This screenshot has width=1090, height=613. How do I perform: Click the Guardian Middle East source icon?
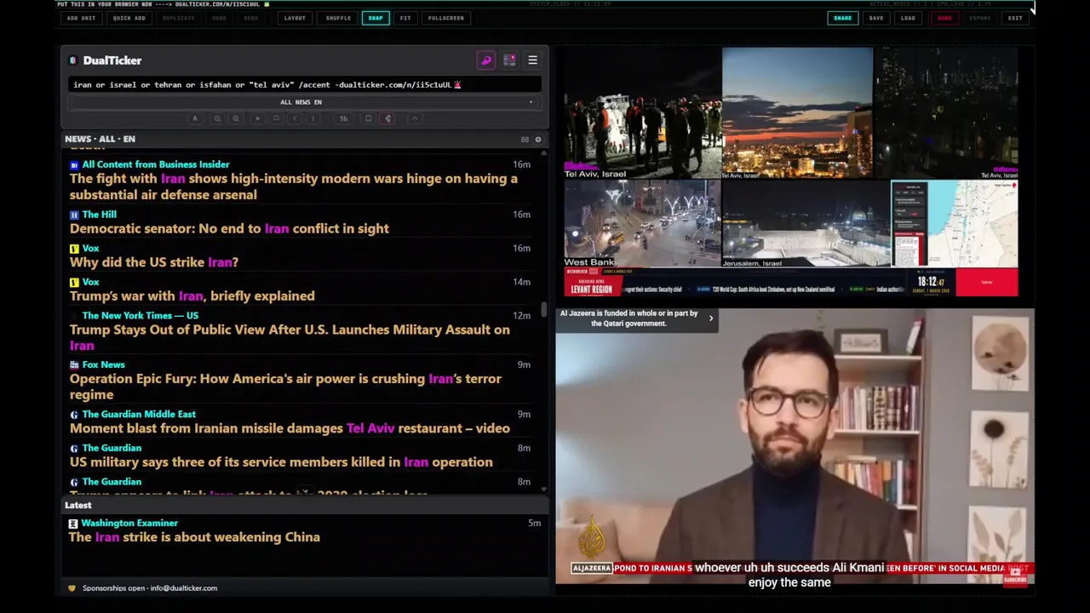coord(74,415)
